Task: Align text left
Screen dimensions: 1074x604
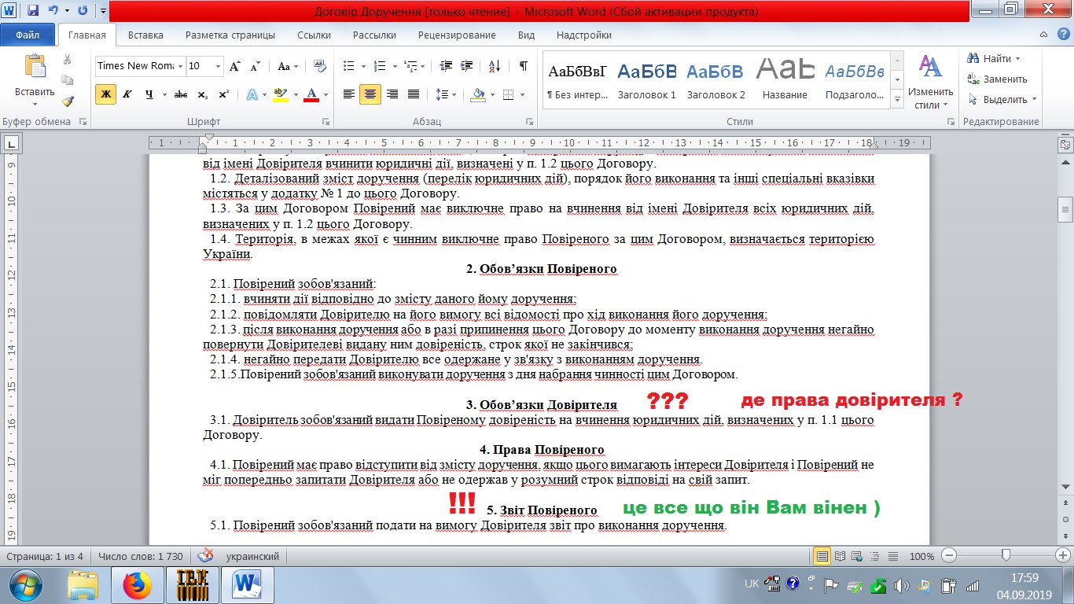Action: point(349,94)
